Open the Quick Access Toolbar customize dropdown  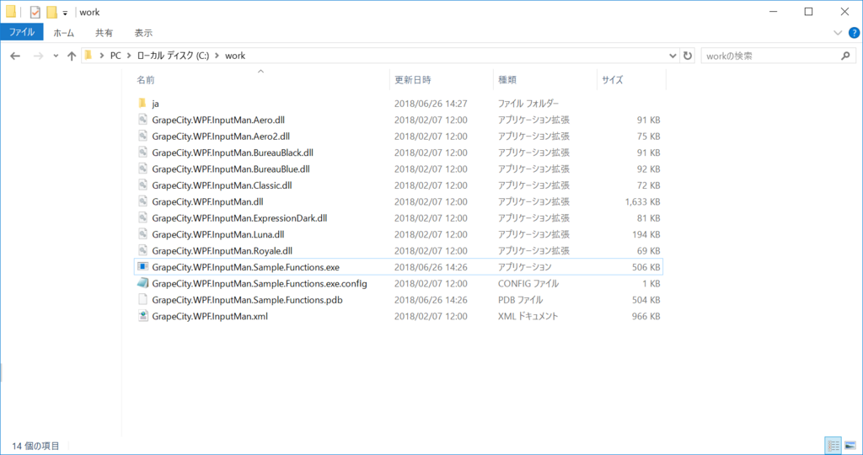[x=65, y=13]
